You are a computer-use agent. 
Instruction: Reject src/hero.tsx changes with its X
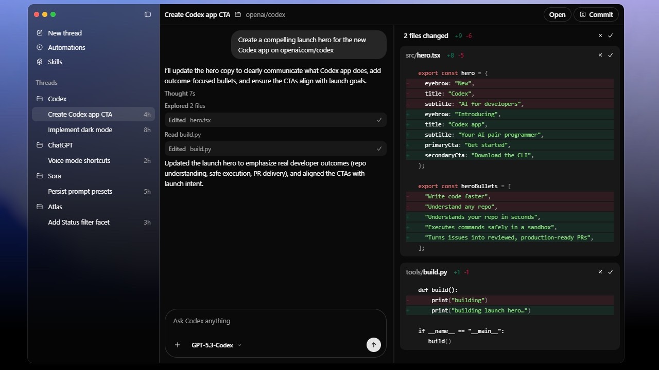(600, 55)
